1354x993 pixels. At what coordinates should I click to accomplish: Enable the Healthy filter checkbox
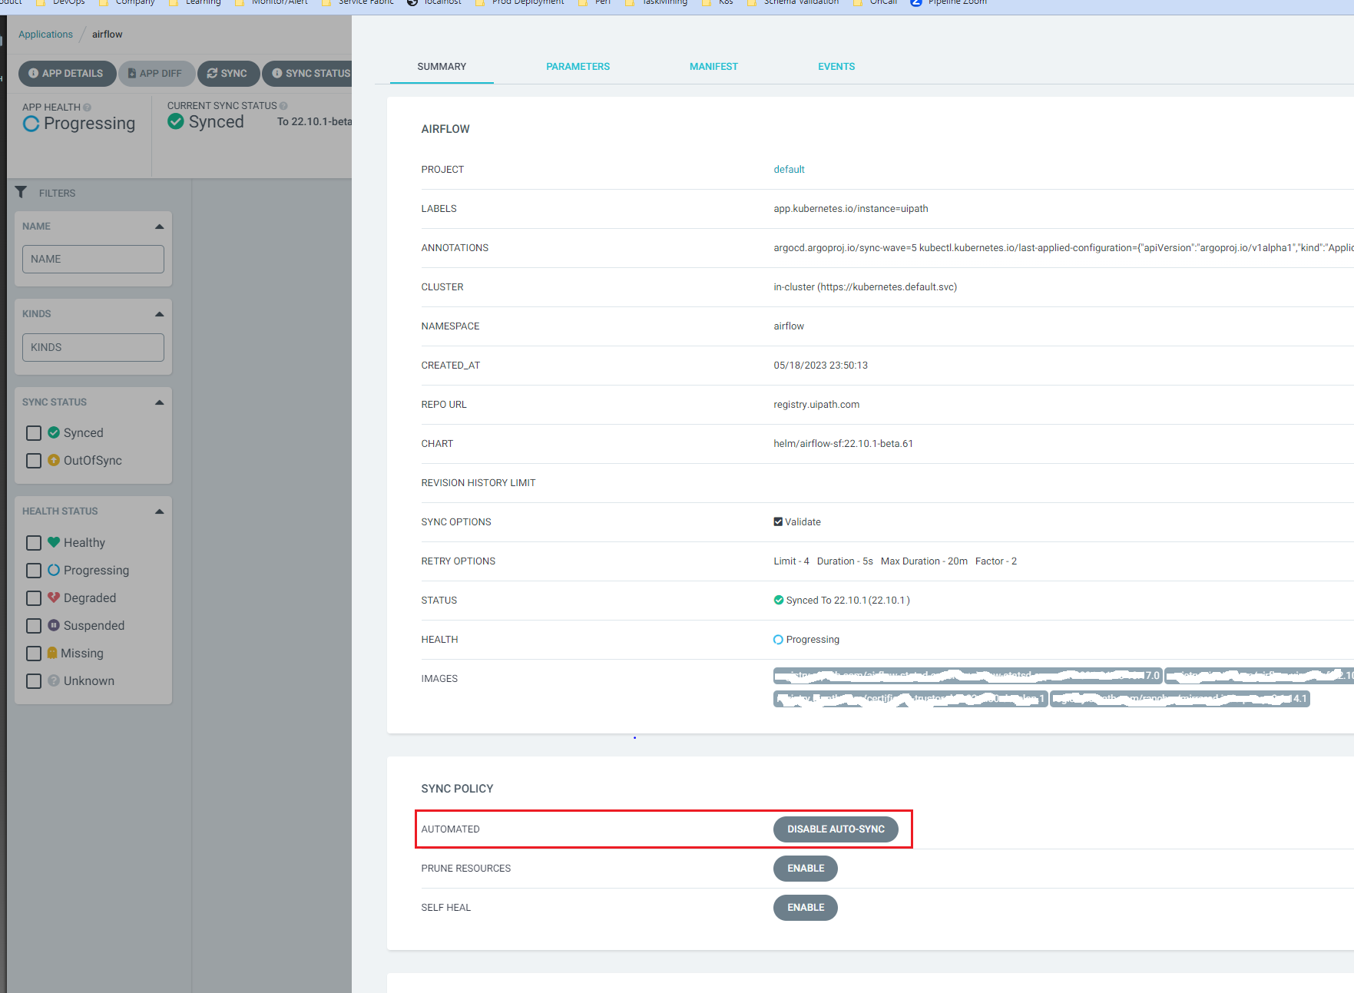pyautogui.click(x=34, y=543)
